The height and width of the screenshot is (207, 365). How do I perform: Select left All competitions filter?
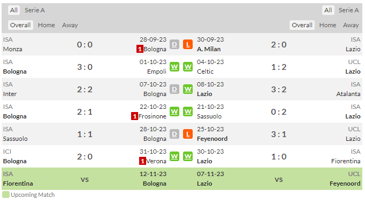[x=14, y=10]
